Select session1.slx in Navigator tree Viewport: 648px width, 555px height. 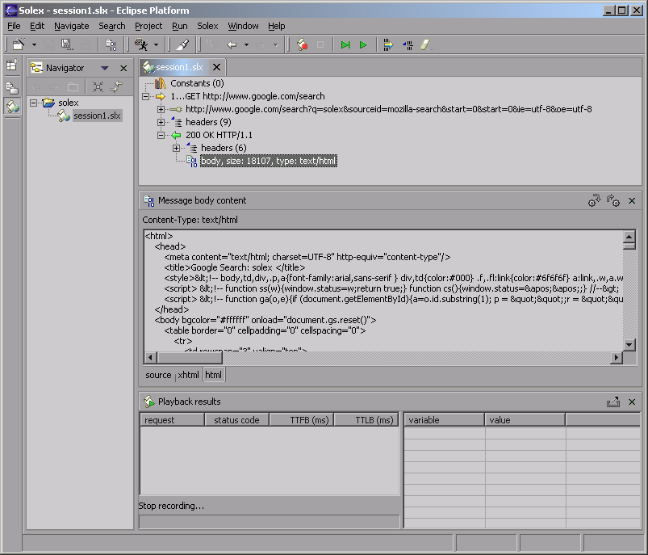click(x=97, y=116)
